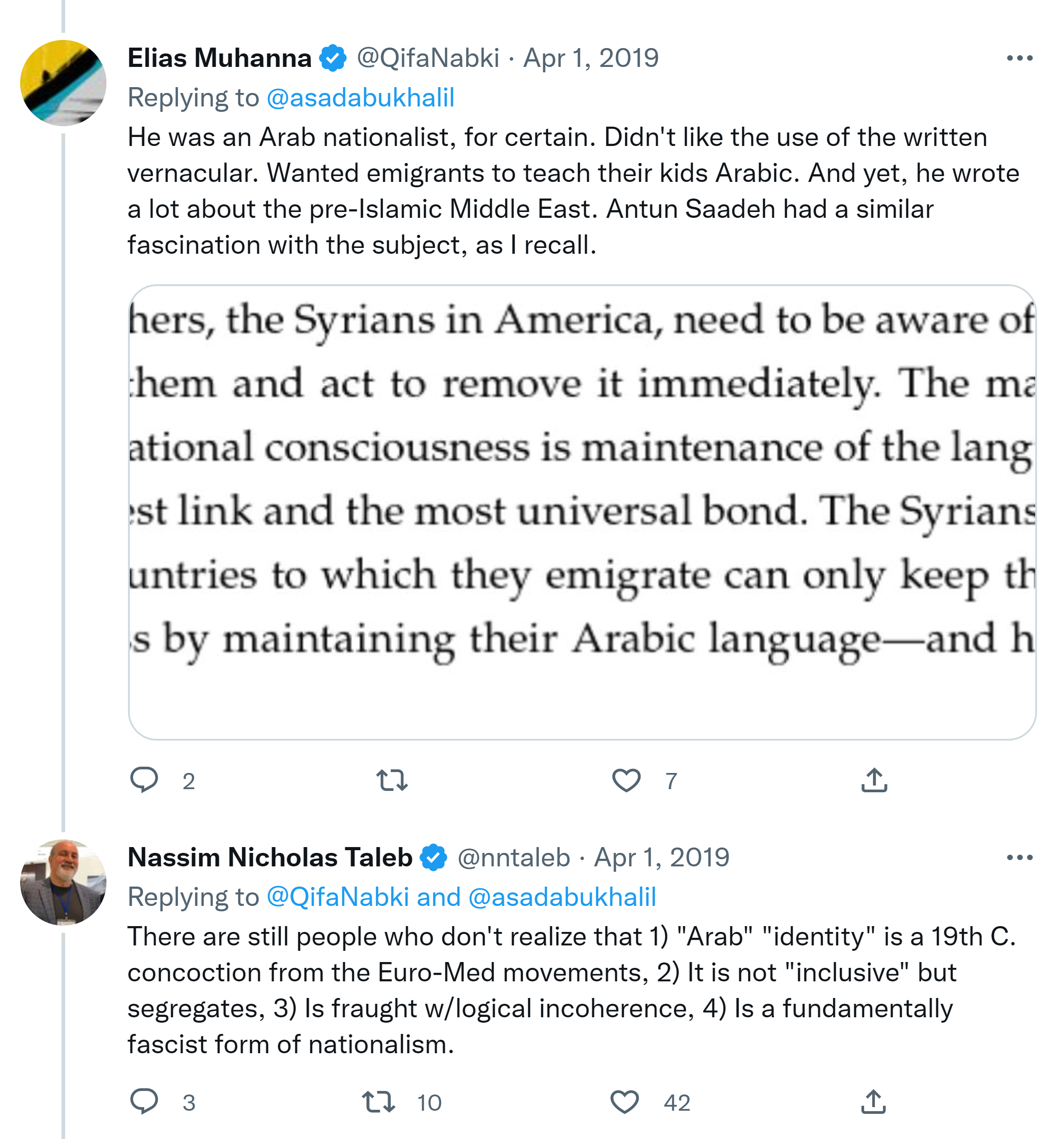Click the Apr 1, 2019 date on Taleb's tweet

click(x=662, y=857)
